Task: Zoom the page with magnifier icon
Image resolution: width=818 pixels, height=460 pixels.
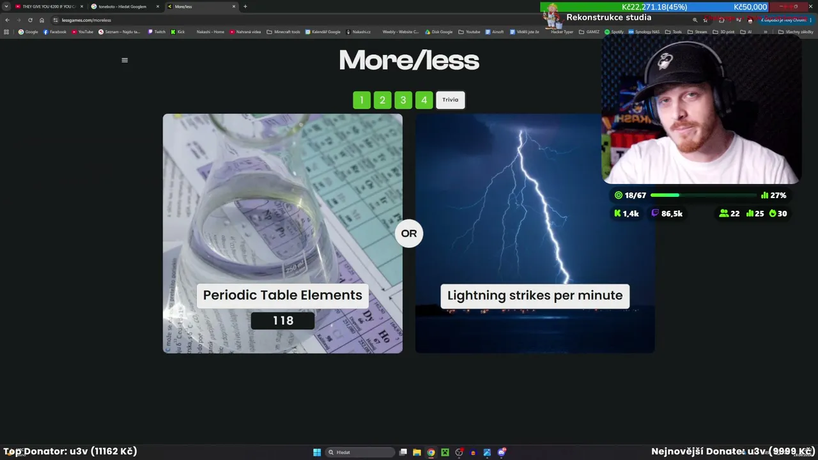Action: [x=695, y=20]
